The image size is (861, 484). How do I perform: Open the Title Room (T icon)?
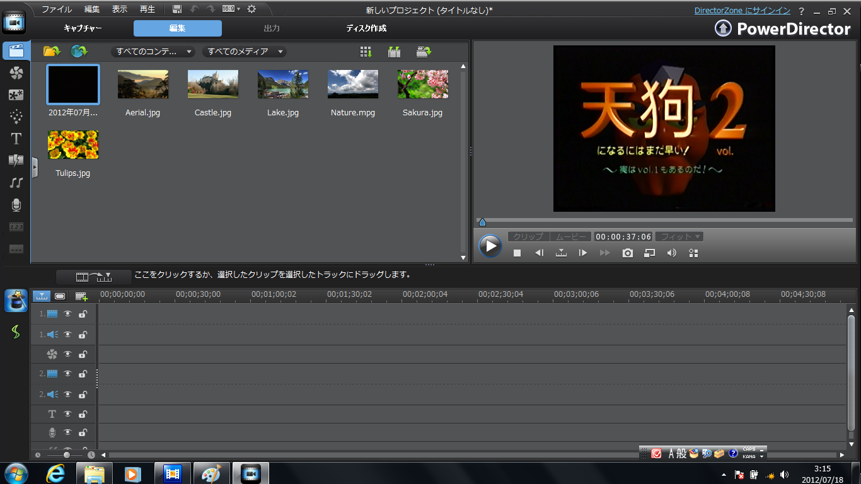16,139
